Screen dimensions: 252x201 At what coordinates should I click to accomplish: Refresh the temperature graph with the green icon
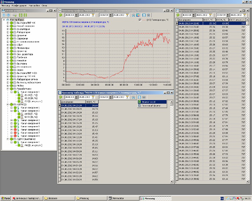click(x=60, y=15)
